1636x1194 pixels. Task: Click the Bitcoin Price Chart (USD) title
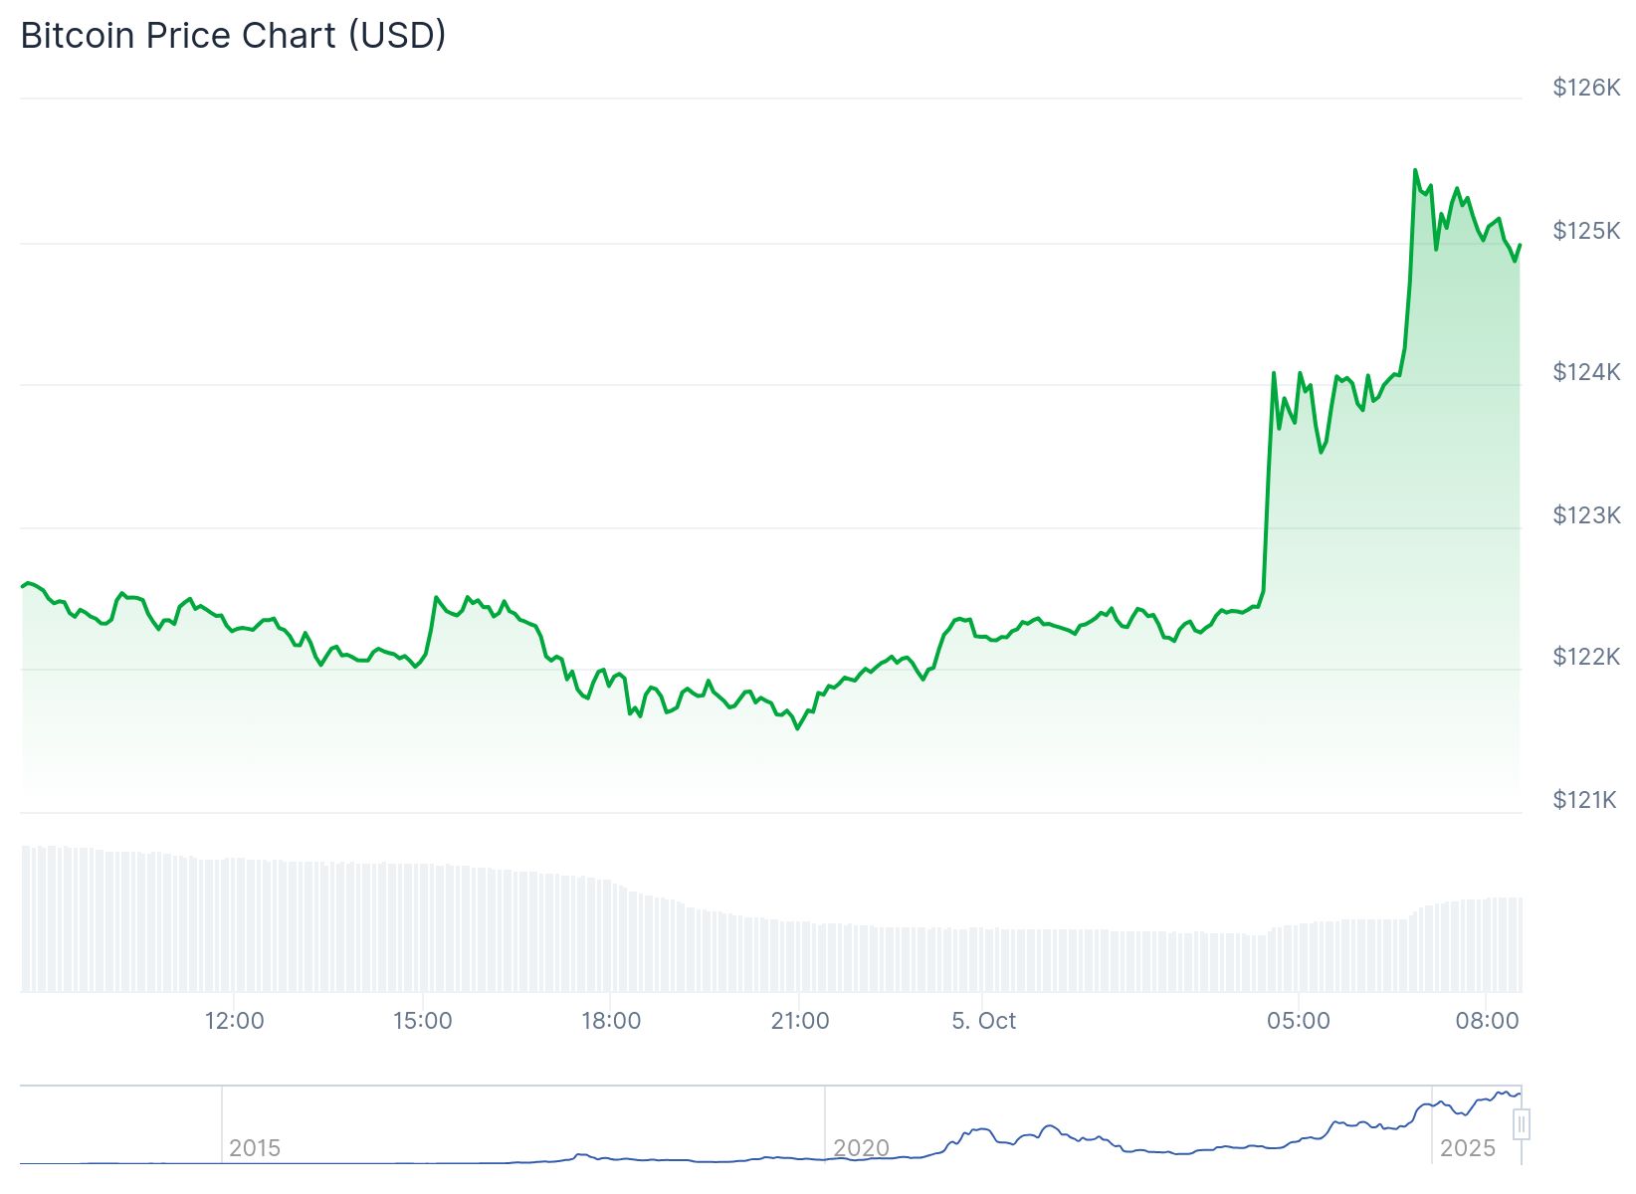click(233, 36)
